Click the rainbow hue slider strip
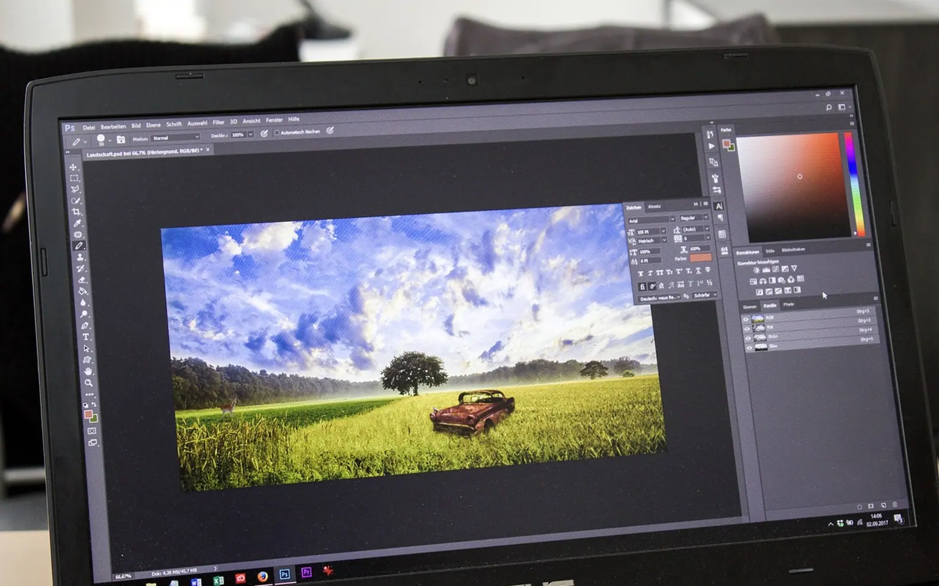This screenshot has height=586, width=939. pyautogui.click(x=855, y=183)
